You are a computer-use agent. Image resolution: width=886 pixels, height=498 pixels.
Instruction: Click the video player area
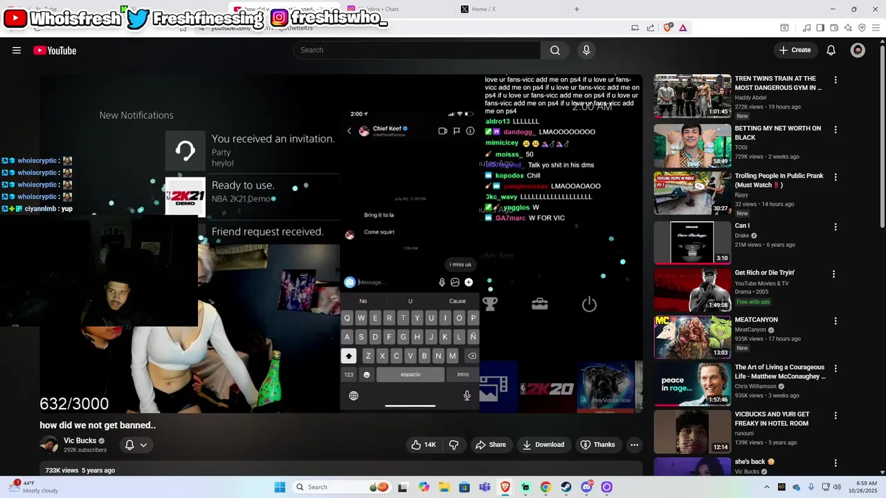341,243
